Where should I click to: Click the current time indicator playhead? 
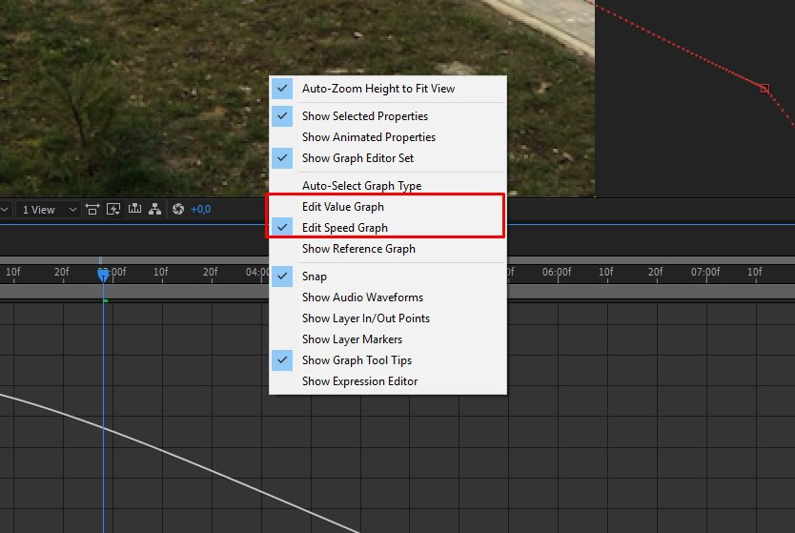pyautogui.click(x=103, y=275)
